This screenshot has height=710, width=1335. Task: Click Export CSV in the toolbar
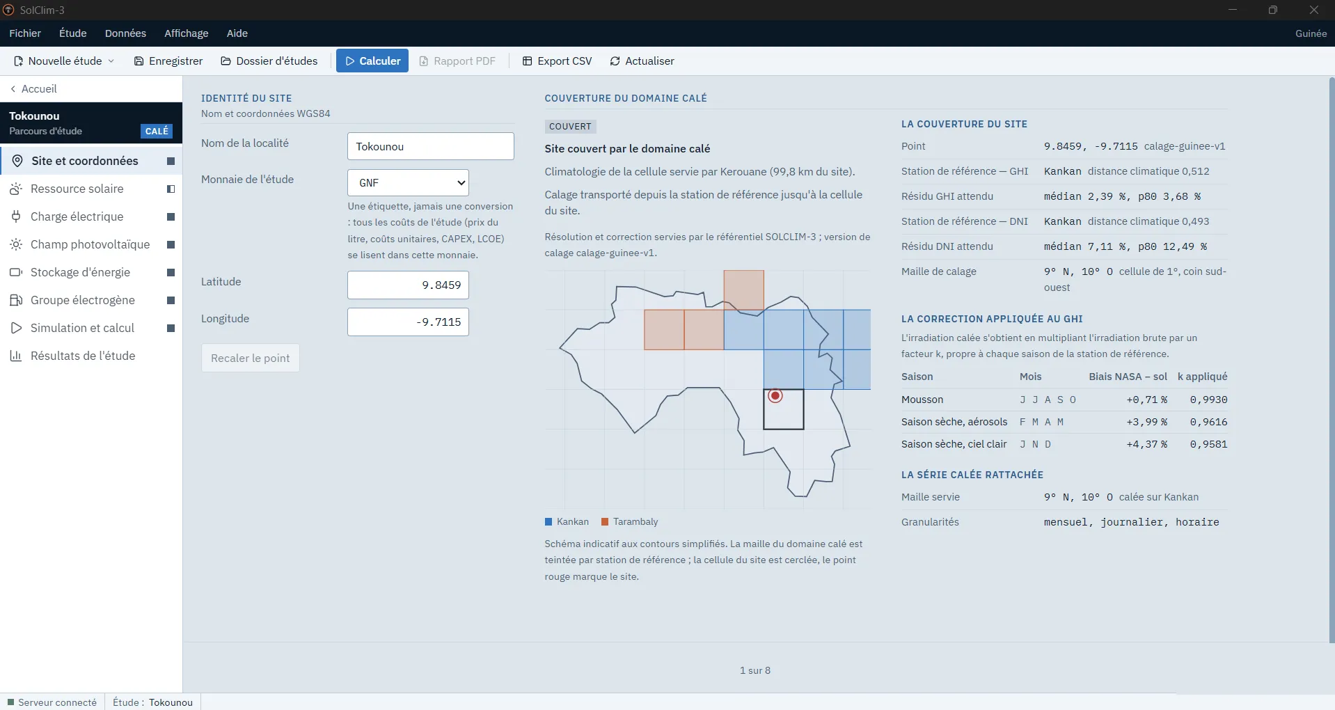558,61
